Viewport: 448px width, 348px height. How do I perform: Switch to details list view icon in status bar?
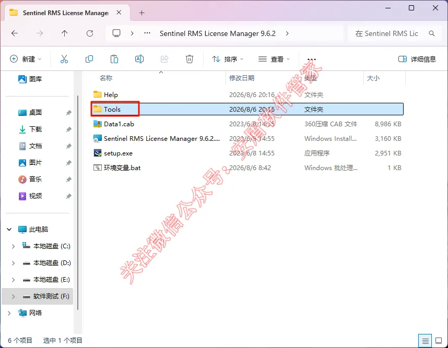[x=425, y=341]
